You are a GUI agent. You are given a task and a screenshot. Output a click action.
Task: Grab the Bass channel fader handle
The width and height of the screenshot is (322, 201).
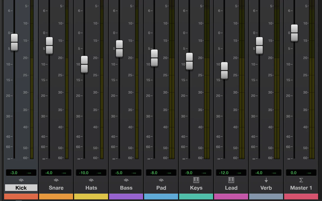click(x=119, y=49)
